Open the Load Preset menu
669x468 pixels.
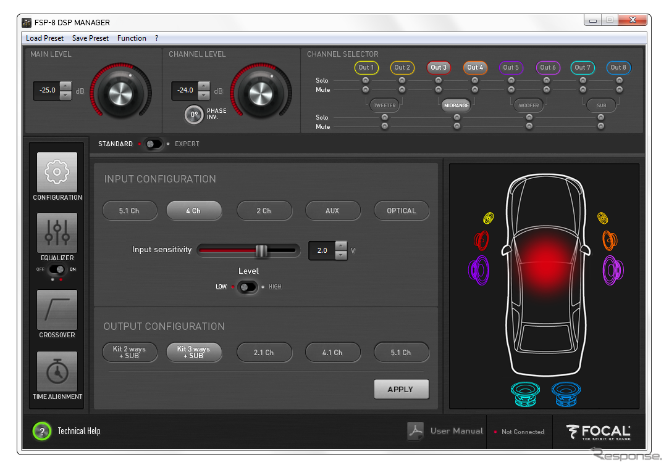[45, 38]
